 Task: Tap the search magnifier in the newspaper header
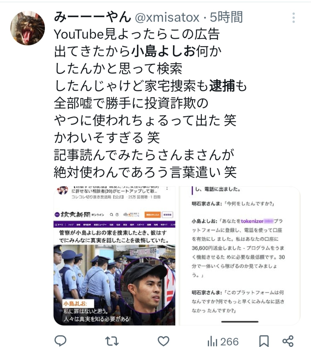[x=111, y=214]
